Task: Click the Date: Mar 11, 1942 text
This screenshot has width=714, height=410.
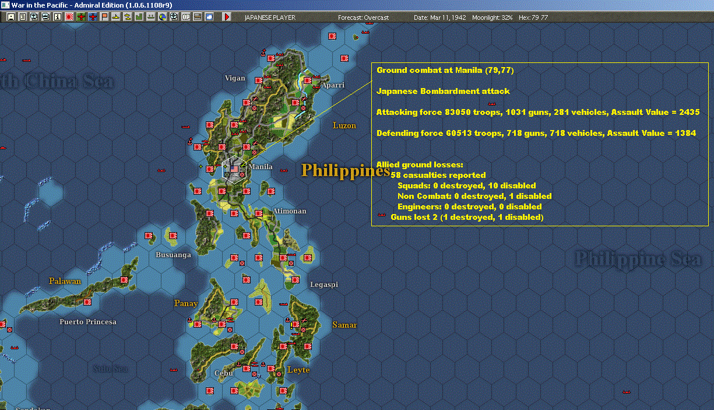Action: click(440, 17)
